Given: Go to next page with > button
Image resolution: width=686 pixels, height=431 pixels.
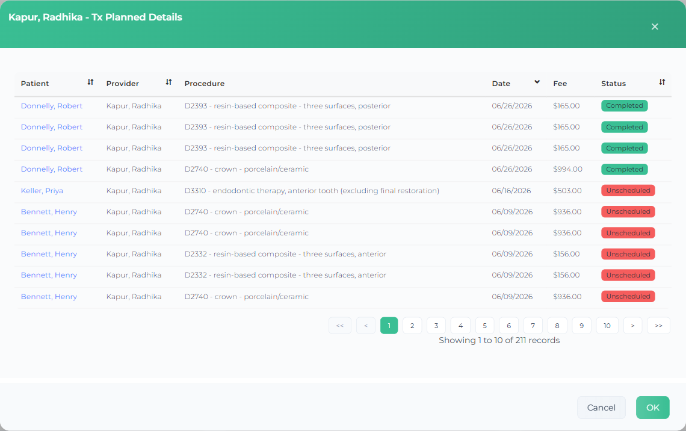Looking at the screenshot, I should [632, 326].
